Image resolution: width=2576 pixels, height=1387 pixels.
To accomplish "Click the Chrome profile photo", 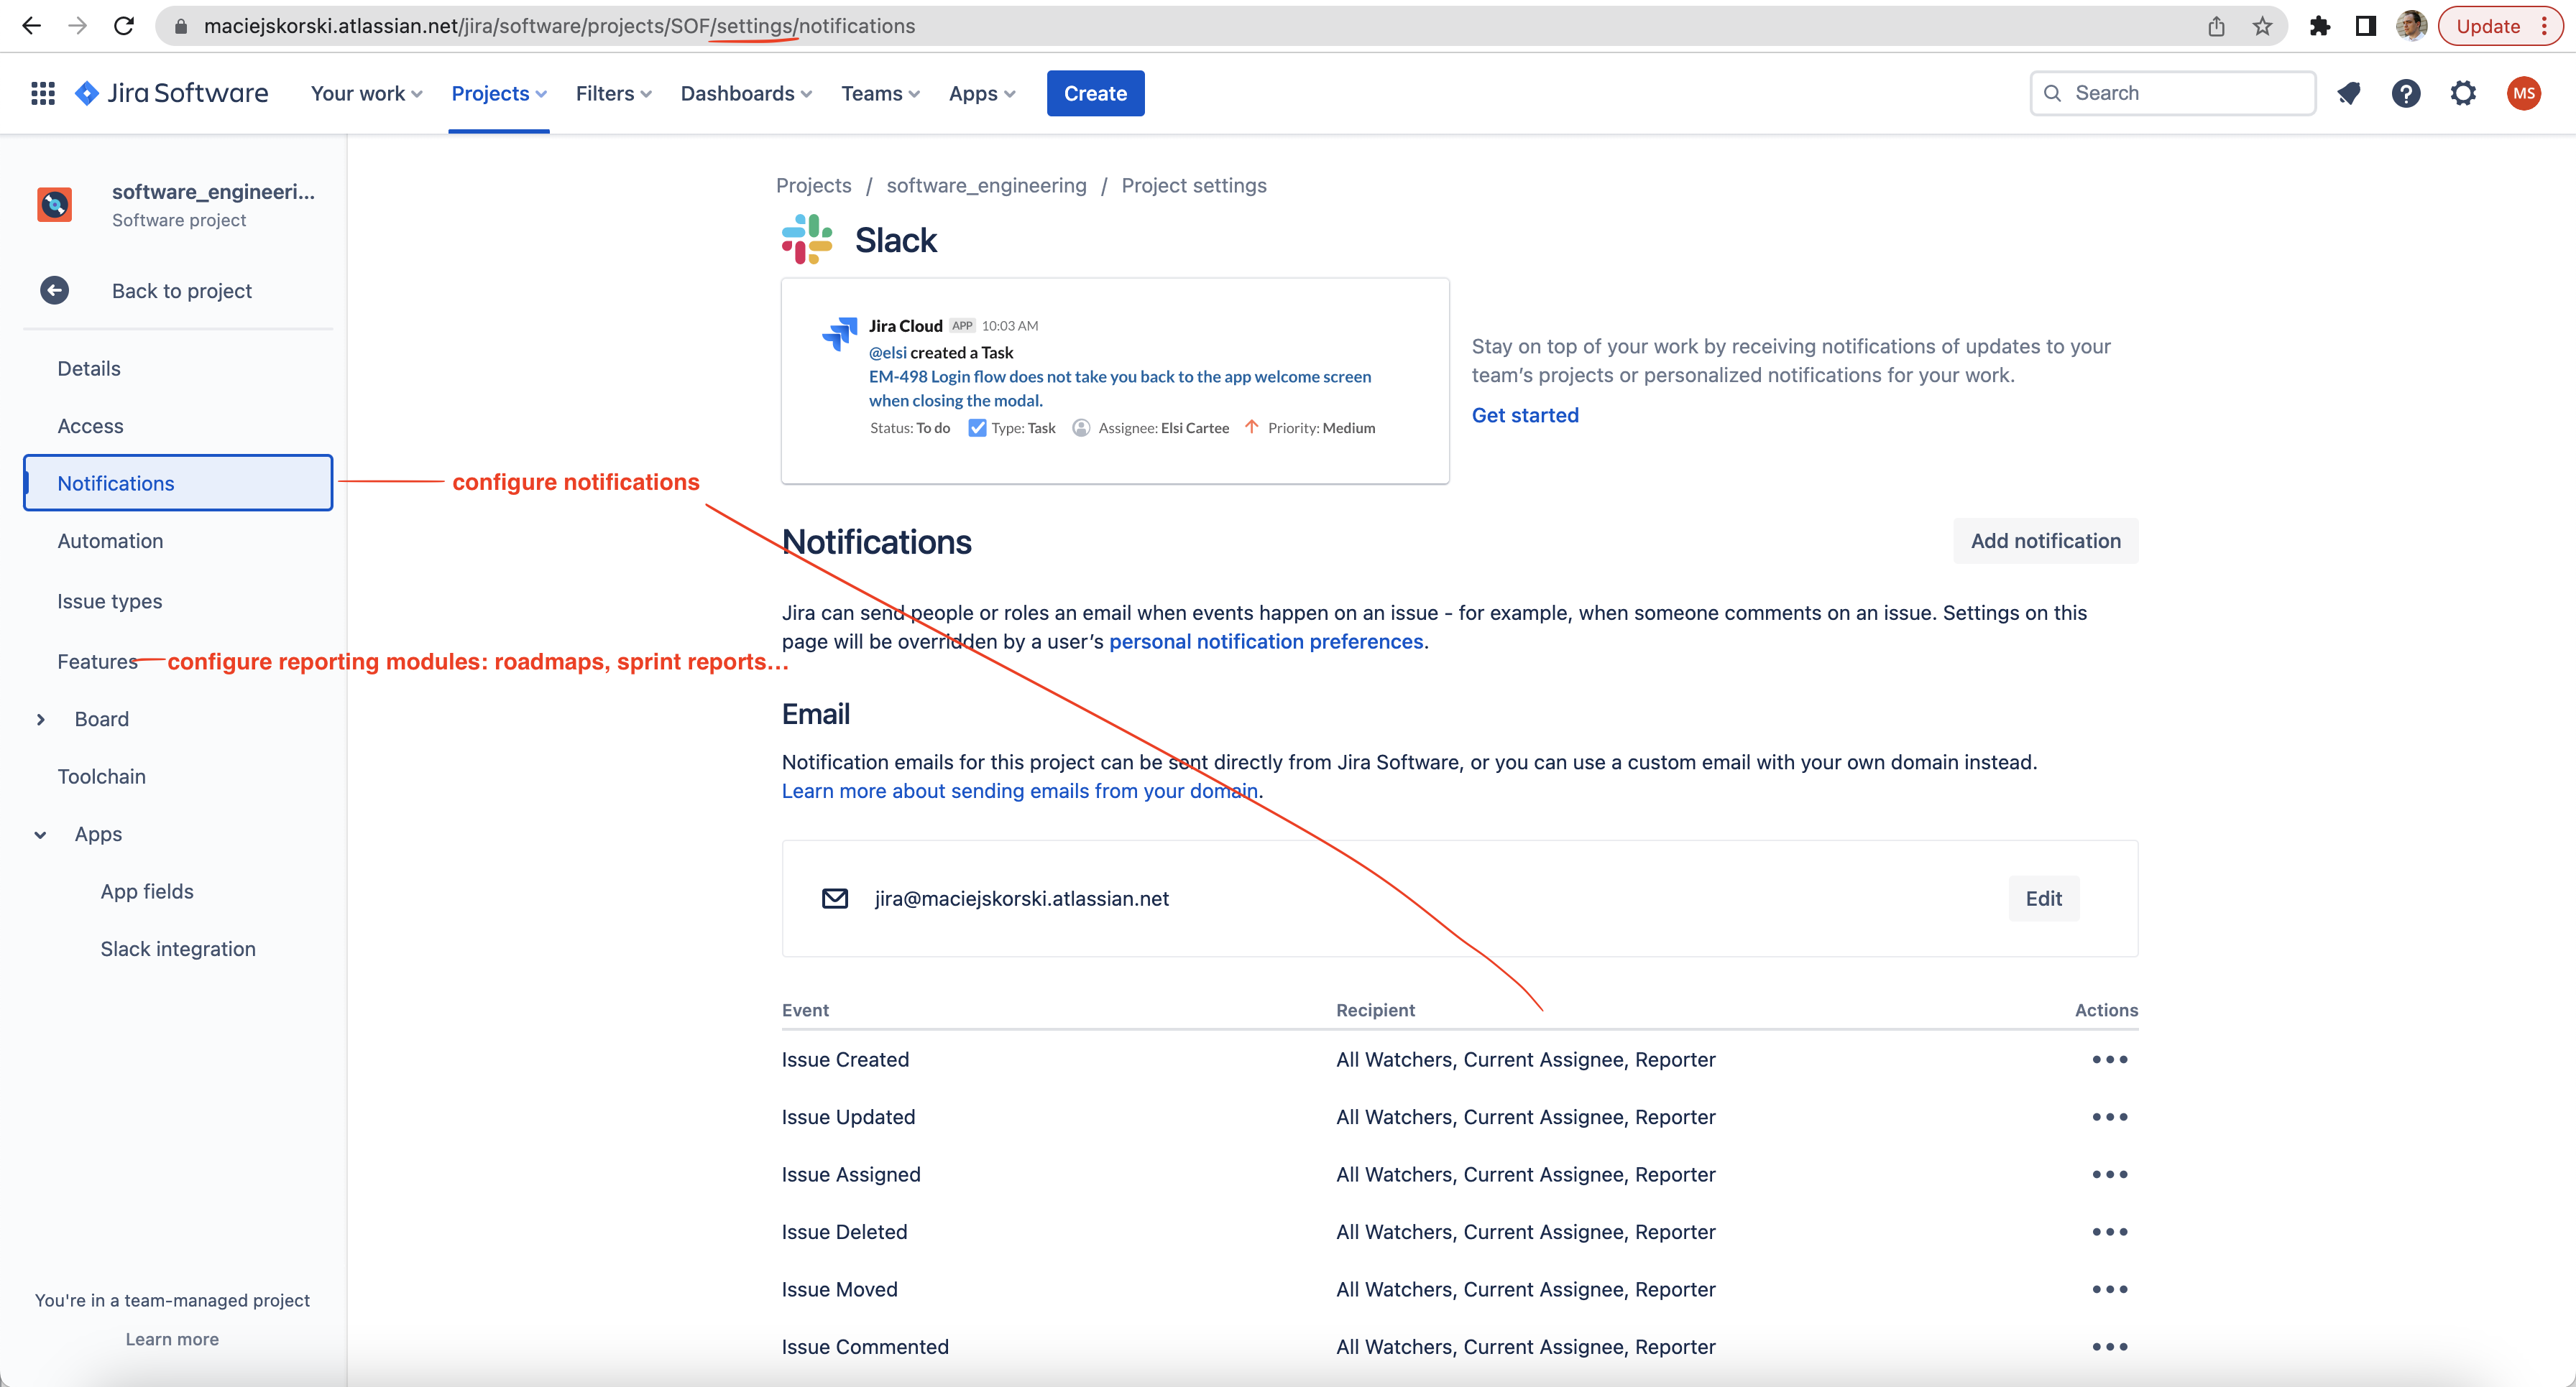I will 2411,26.
